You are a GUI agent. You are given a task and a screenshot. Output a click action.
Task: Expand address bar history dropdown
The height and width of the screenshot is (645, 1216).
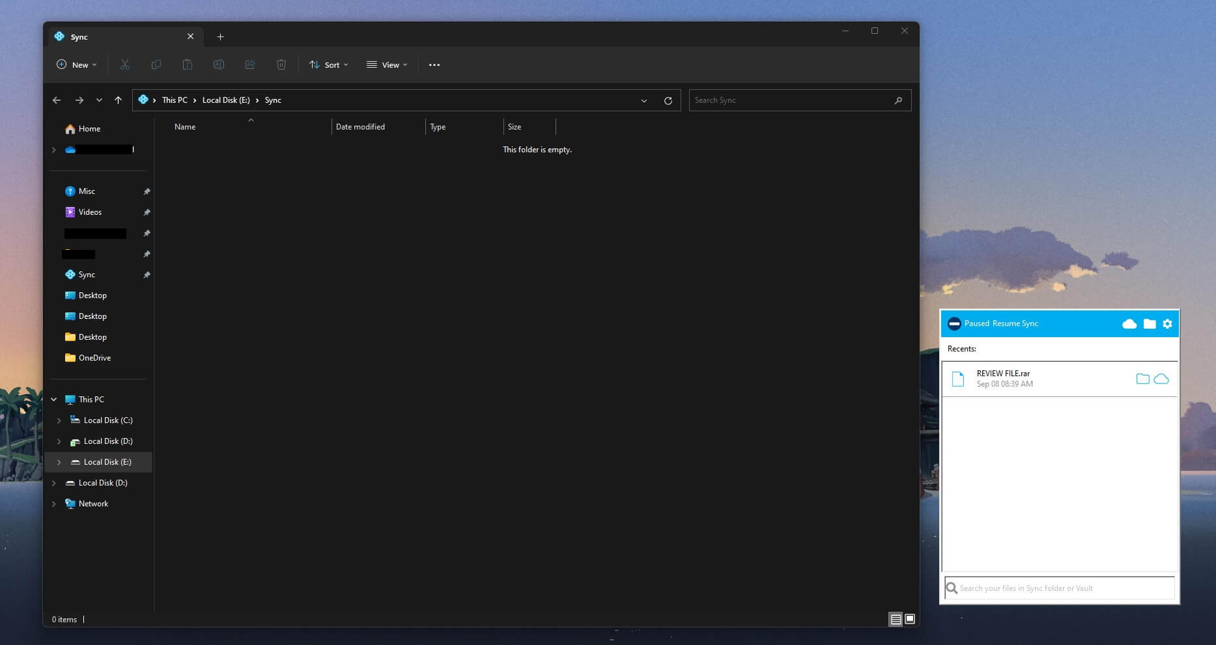pos(644,100)
